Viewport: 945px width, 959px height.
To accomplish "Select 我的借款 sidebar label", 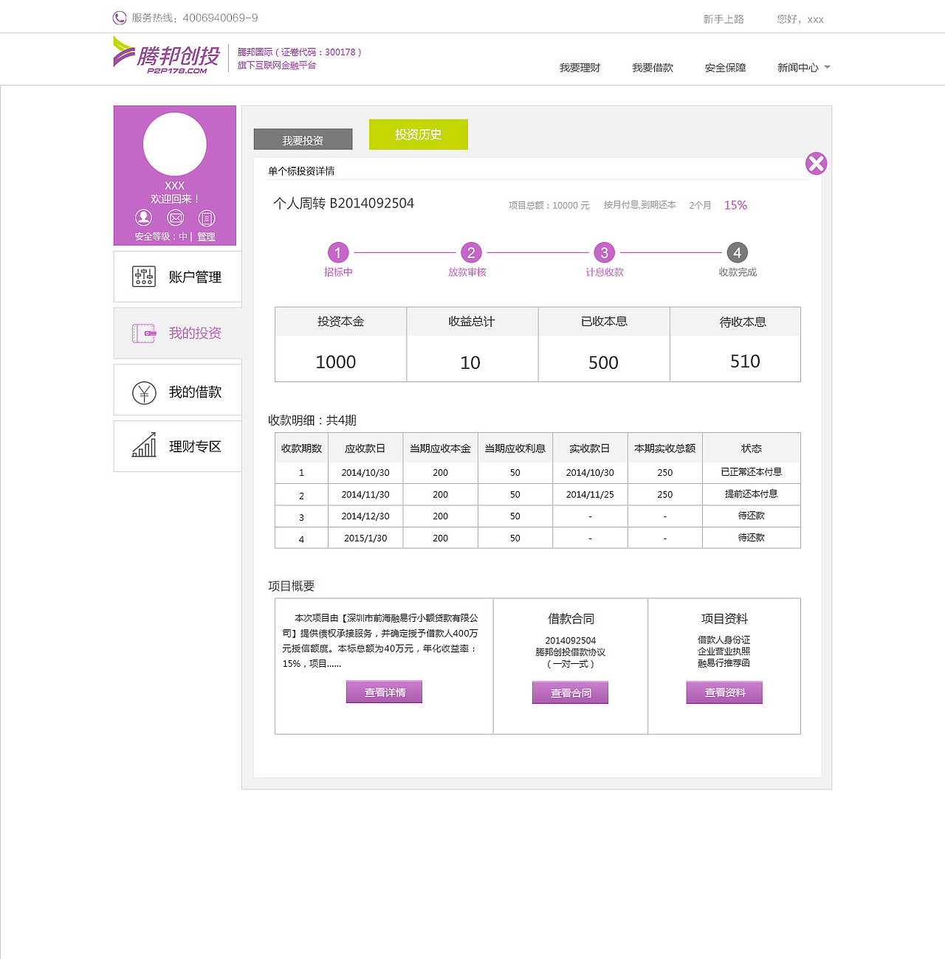I will [x=195, y=392].
